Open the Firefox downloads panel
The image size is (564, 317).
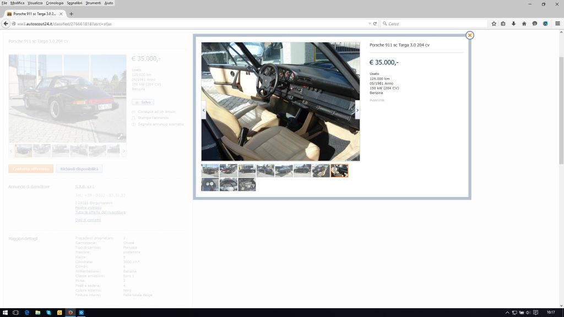click(x=514, y=24)
